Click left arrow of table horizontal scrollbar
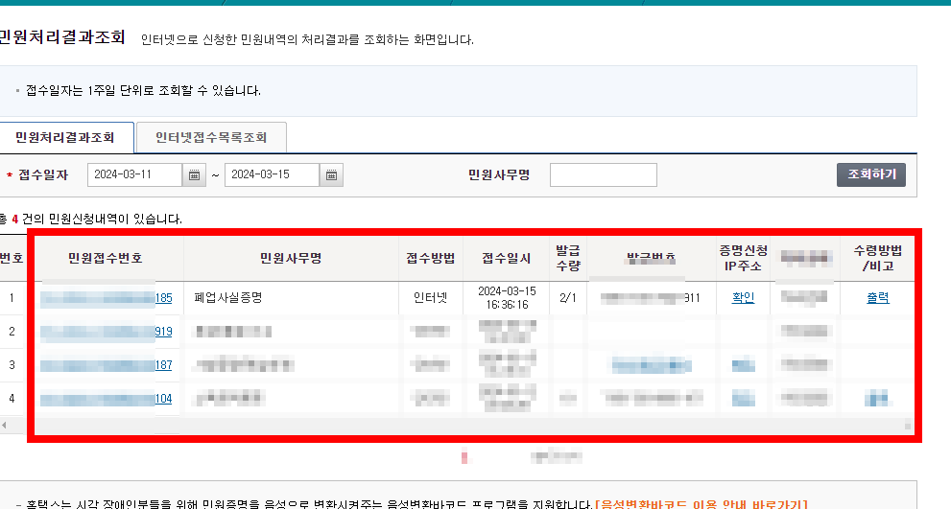 (x=4, y=426)
